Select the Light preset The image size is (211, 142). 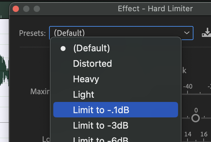click(x=83, y=95)
